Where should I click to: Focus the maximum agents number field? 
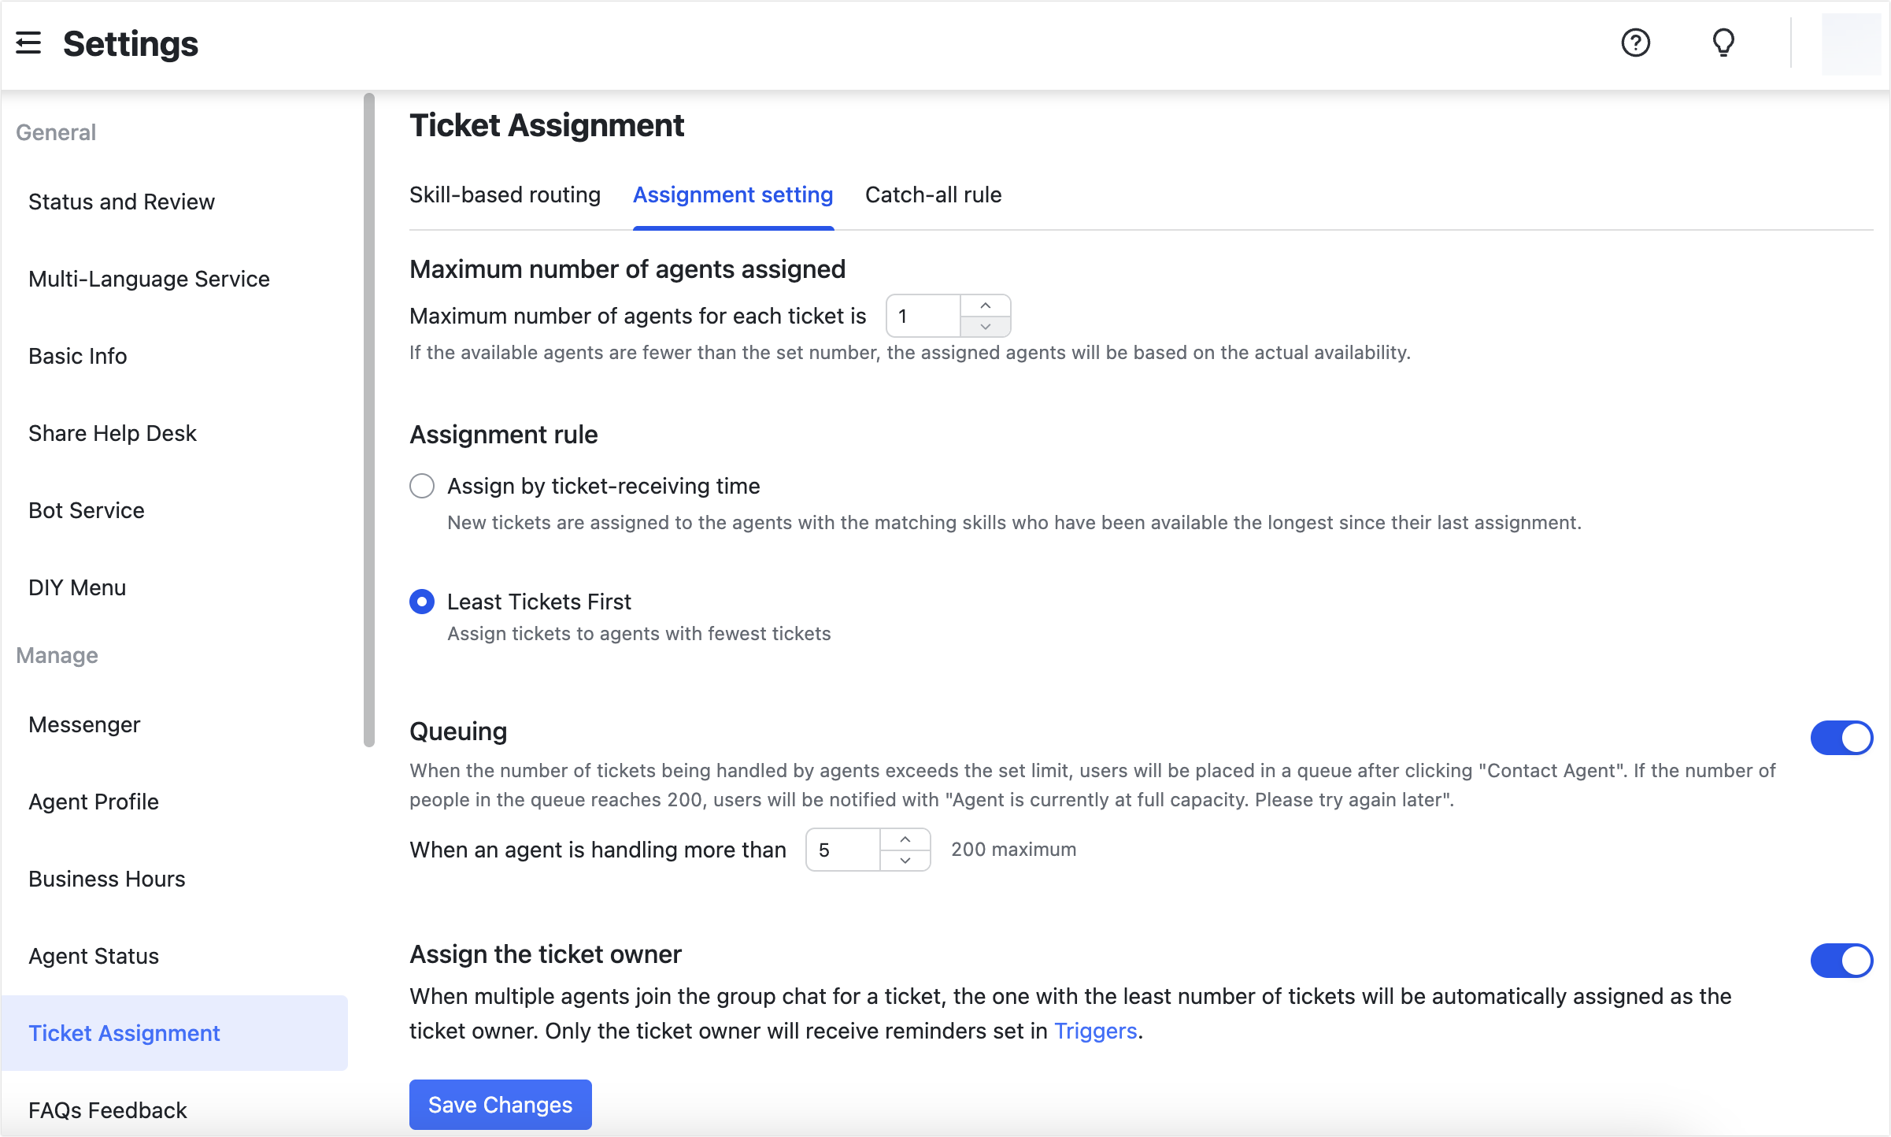point(923,316)
